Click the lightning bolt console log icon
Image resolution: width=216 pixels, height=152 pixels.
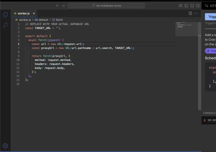(x=205, y=120)
